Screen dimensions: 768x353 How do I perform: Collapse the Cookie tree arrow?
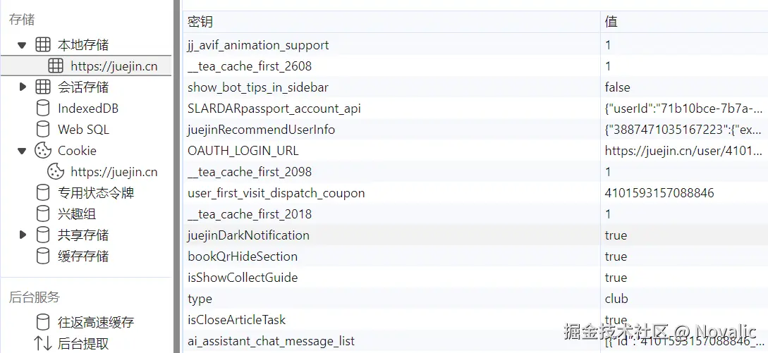[x=22, y=151]
